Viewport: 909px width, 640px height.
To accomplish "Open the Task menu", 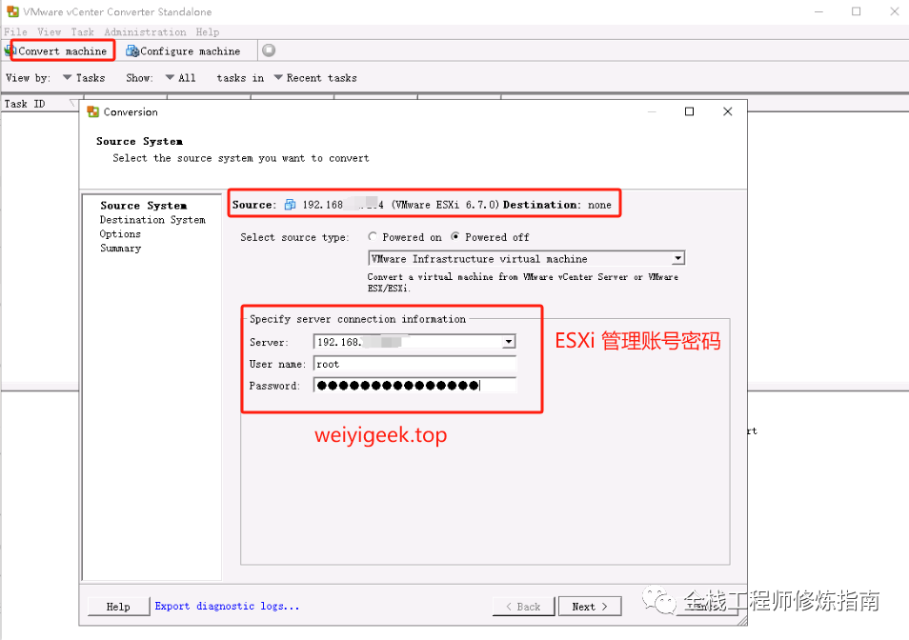I will pos(82,31).
